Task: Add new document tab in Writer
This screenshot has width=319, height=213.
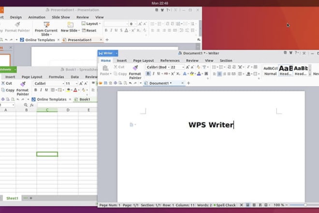Action: point(188,83)
